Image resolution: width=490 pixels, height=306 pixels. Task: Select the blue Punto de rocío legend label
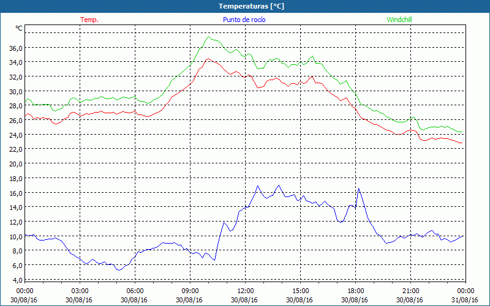coord(244,20)
